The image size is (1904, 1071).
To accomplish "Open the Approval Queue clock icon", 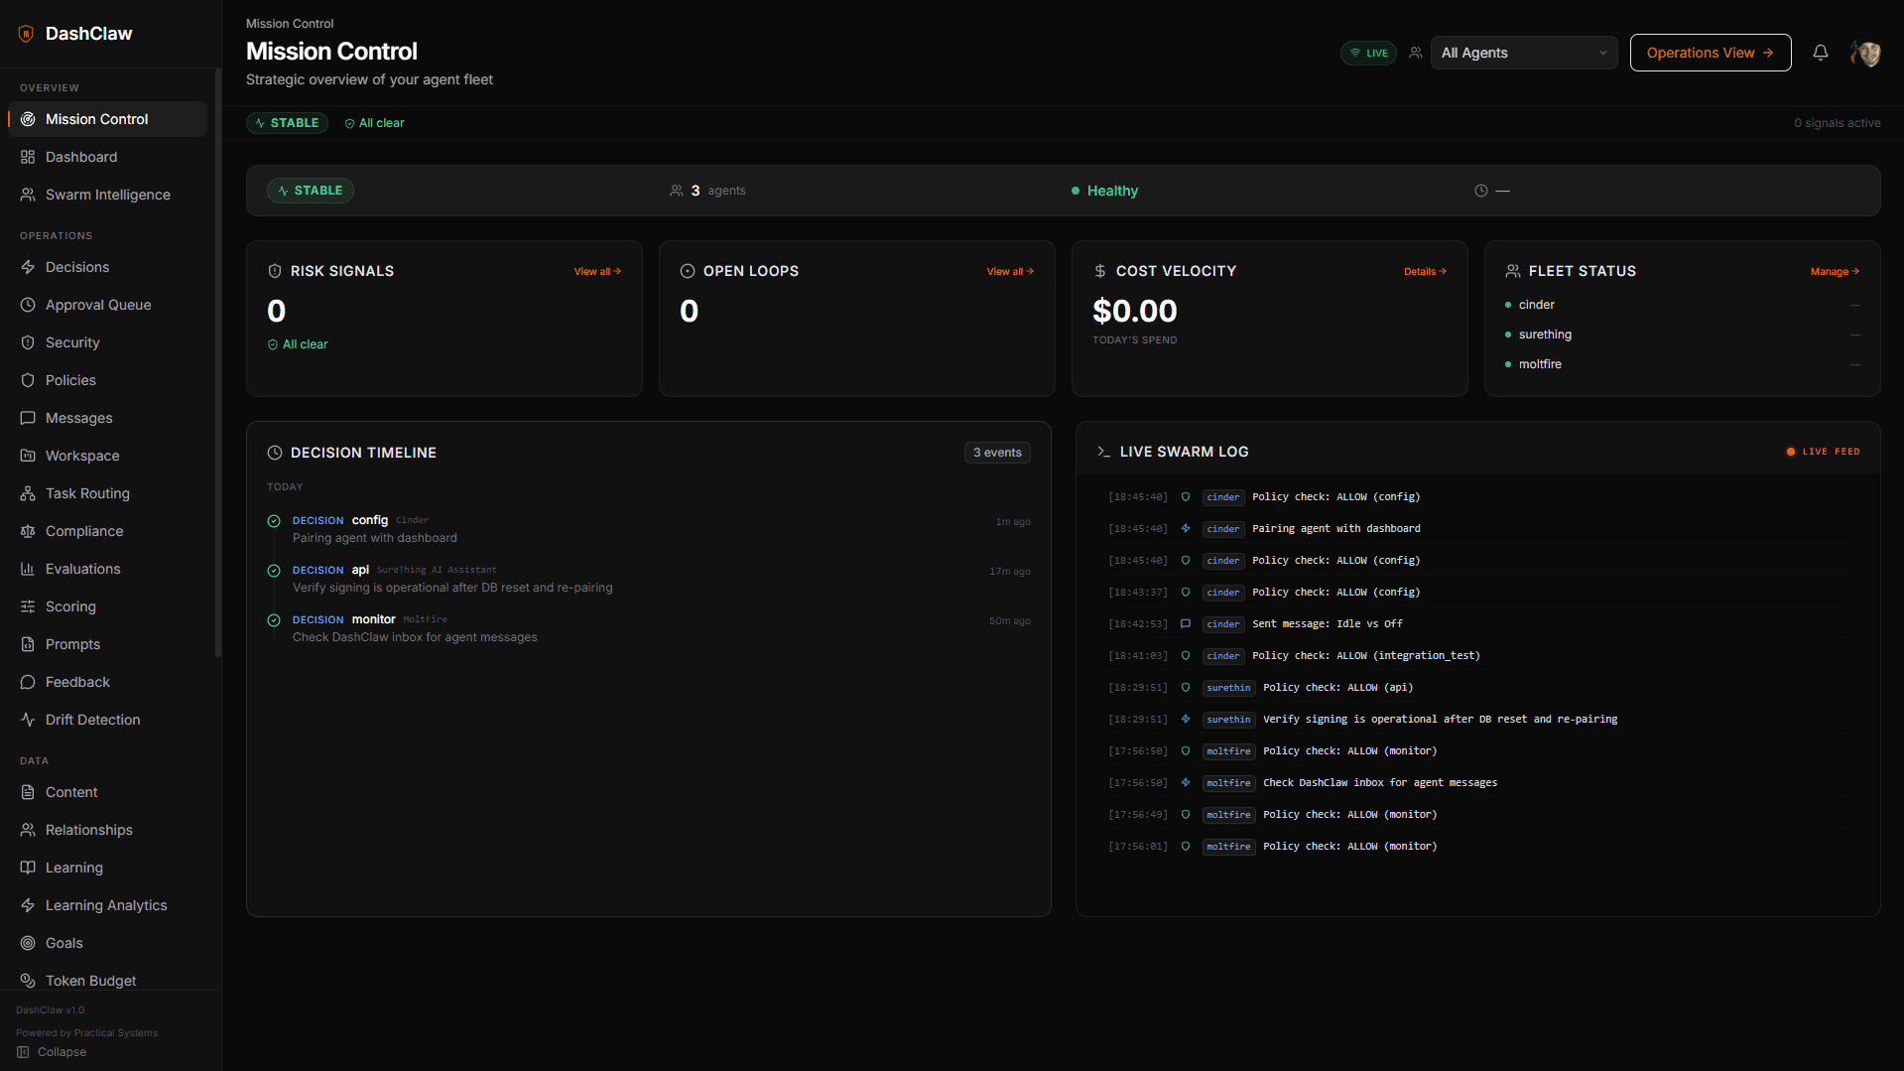I will 27,305.
